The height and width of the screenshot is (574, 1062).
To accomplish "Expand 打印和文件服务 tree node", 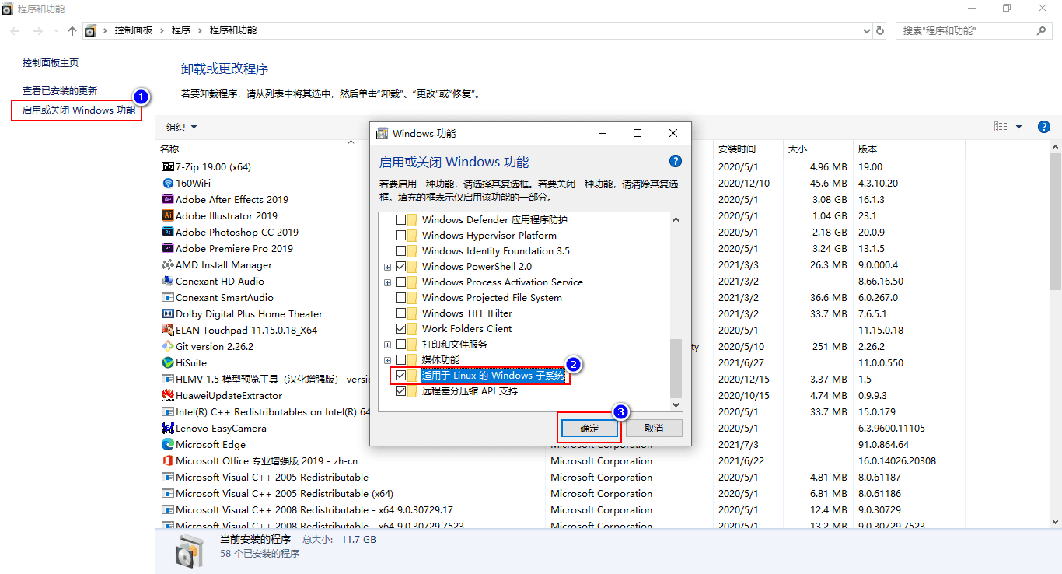I will tap(387, 345).
